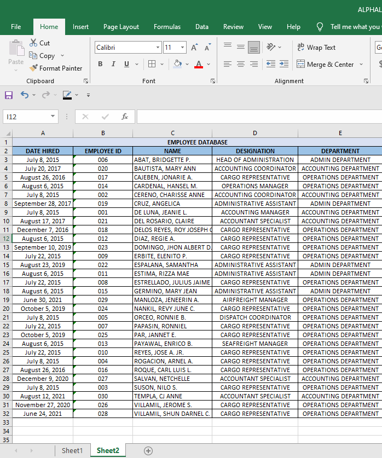The height and width of the screenshot is (458, 382).
Task: Add a new sheet with plus button
Action: point(148,450)
